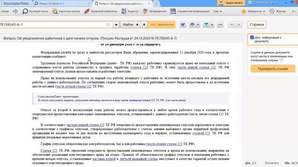Image resolution: width=298 pixels, height=167 pixels.
Task: Open часть четвертая статьи 122 note link
Action: (x=138, y=100)
